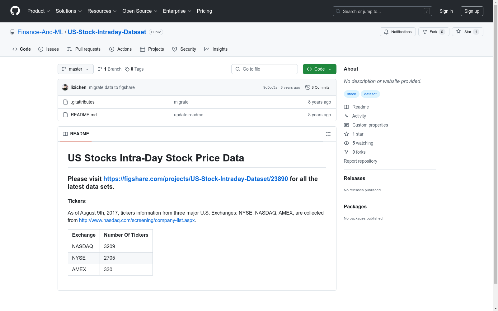Open the figshare project link
The height and width of the screenshot is (311, 498).
(x=196, y=179)
